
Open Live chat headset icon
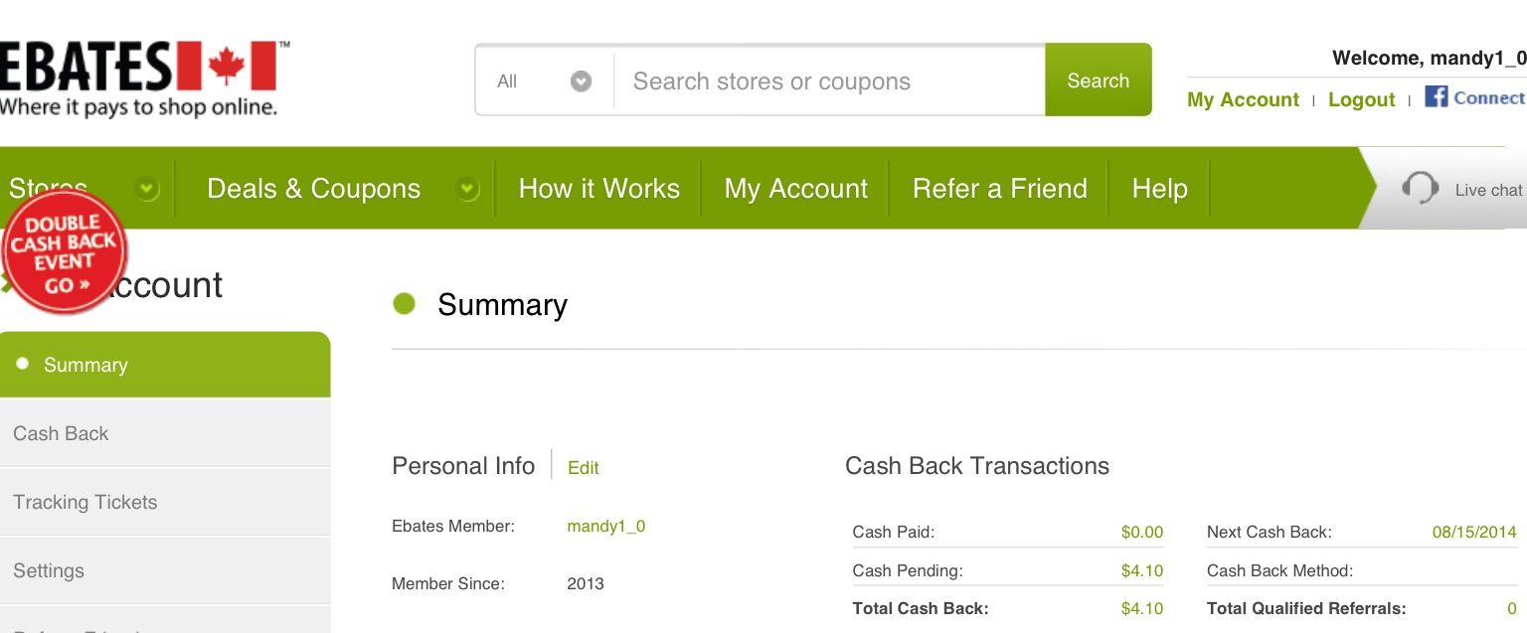pyautogui.click(x=1420, y=189)
